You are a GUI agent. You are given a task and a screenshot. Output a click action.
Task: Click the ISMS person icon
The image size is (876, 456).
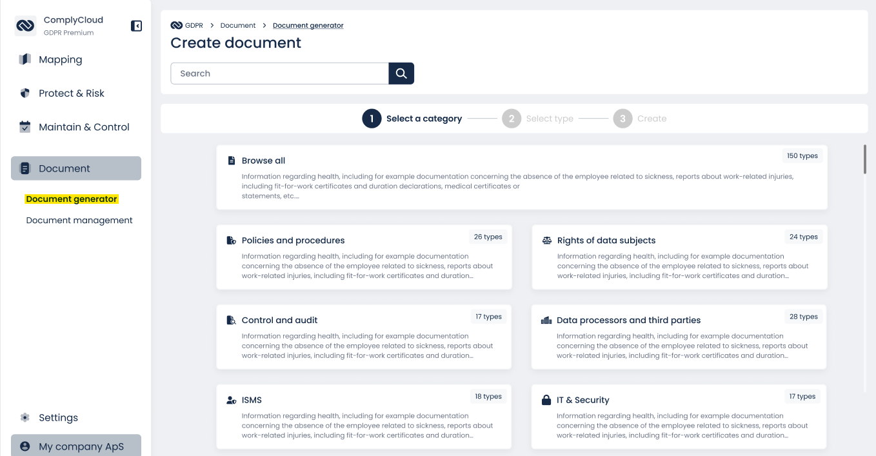pyautogui.click(x=232, y=401)
